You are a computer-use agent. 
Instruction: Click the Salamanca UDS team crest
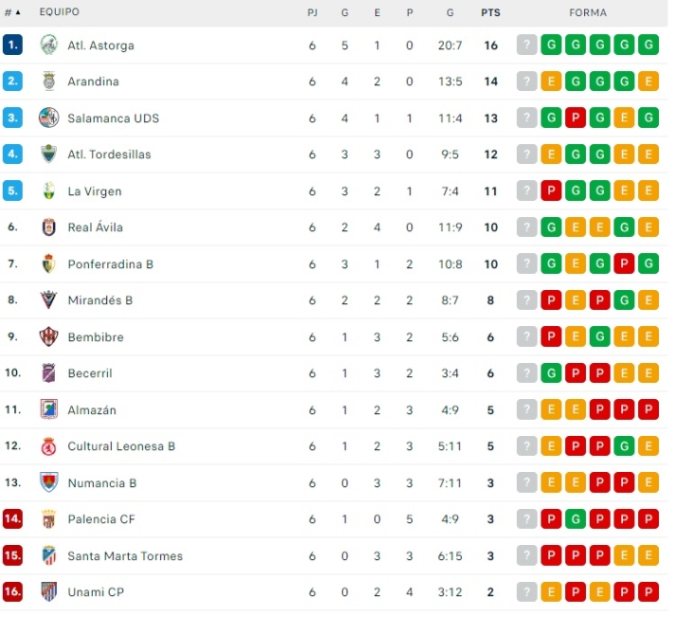coord(49,118)
